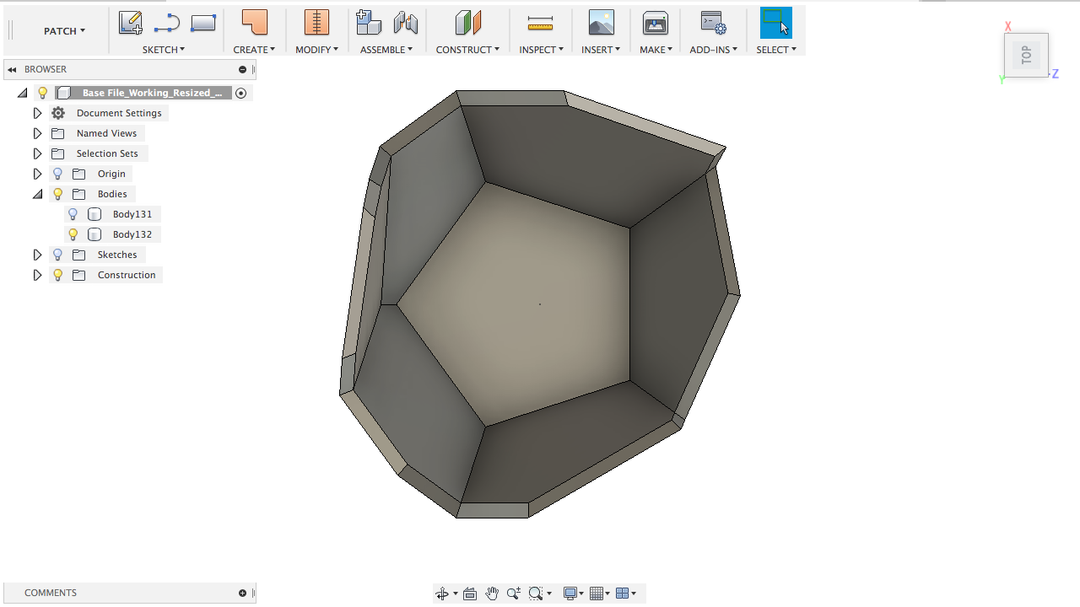Activate the Inspect measure icon
Image resolution: width=1080 pixels, height=607 pixels.
click(x=540, y=23)
